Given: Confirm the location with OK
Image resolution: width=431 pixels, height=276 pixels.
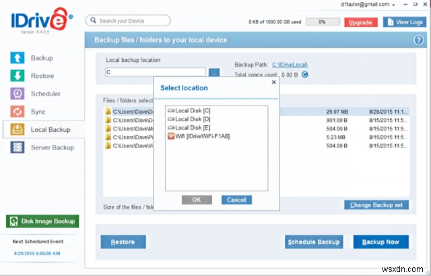Looking at the screenshot, I should (197, 200).
